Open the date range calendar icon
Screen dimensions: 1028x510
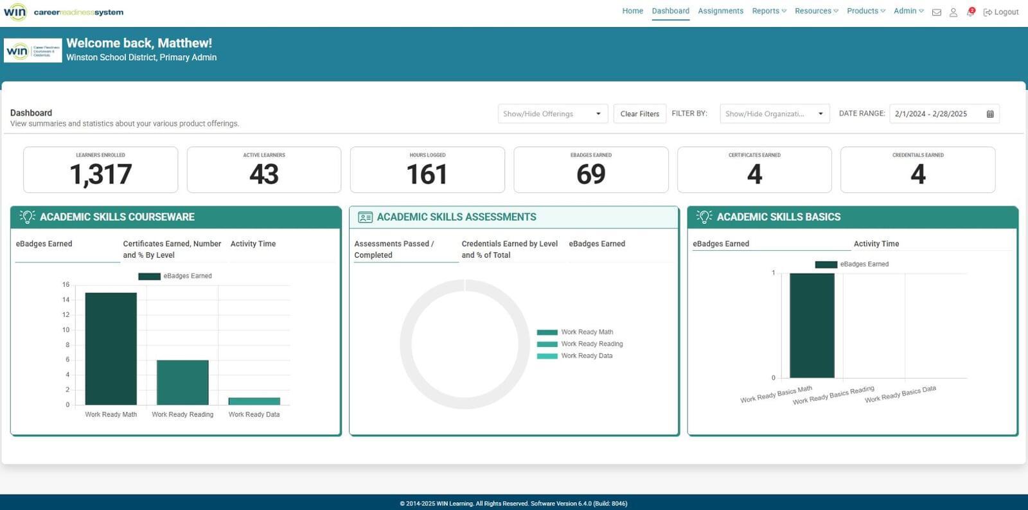(990, 114)
